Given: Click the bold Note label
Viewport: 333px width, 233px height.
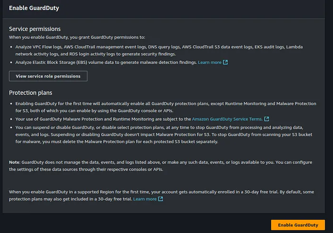Looking at the screenshot, I should (14, 162).
